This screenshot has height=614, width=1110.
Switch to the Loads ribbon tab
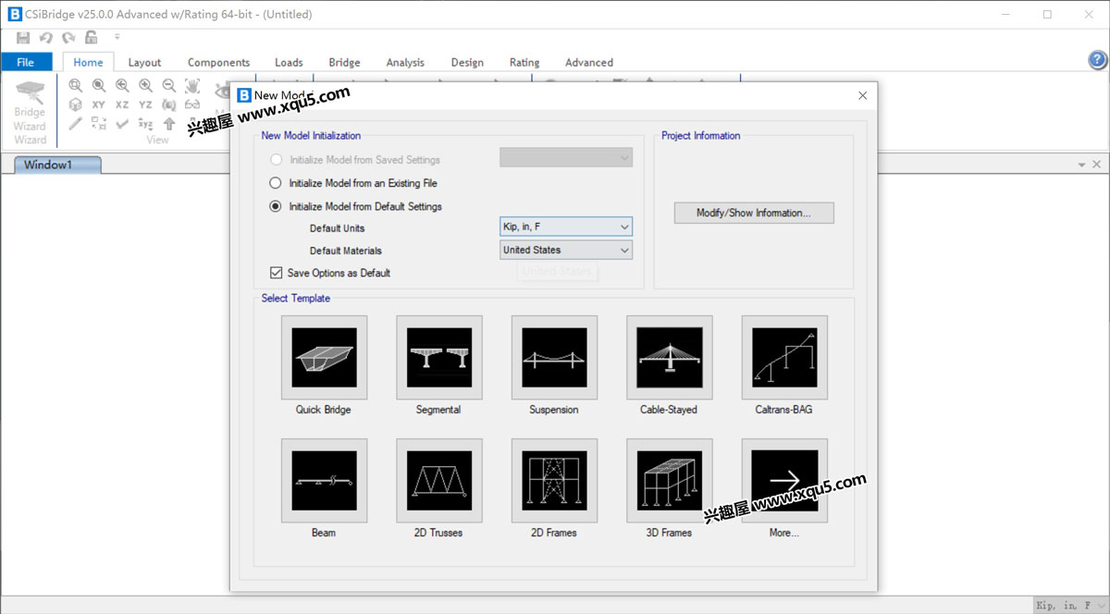coord(289,62)
